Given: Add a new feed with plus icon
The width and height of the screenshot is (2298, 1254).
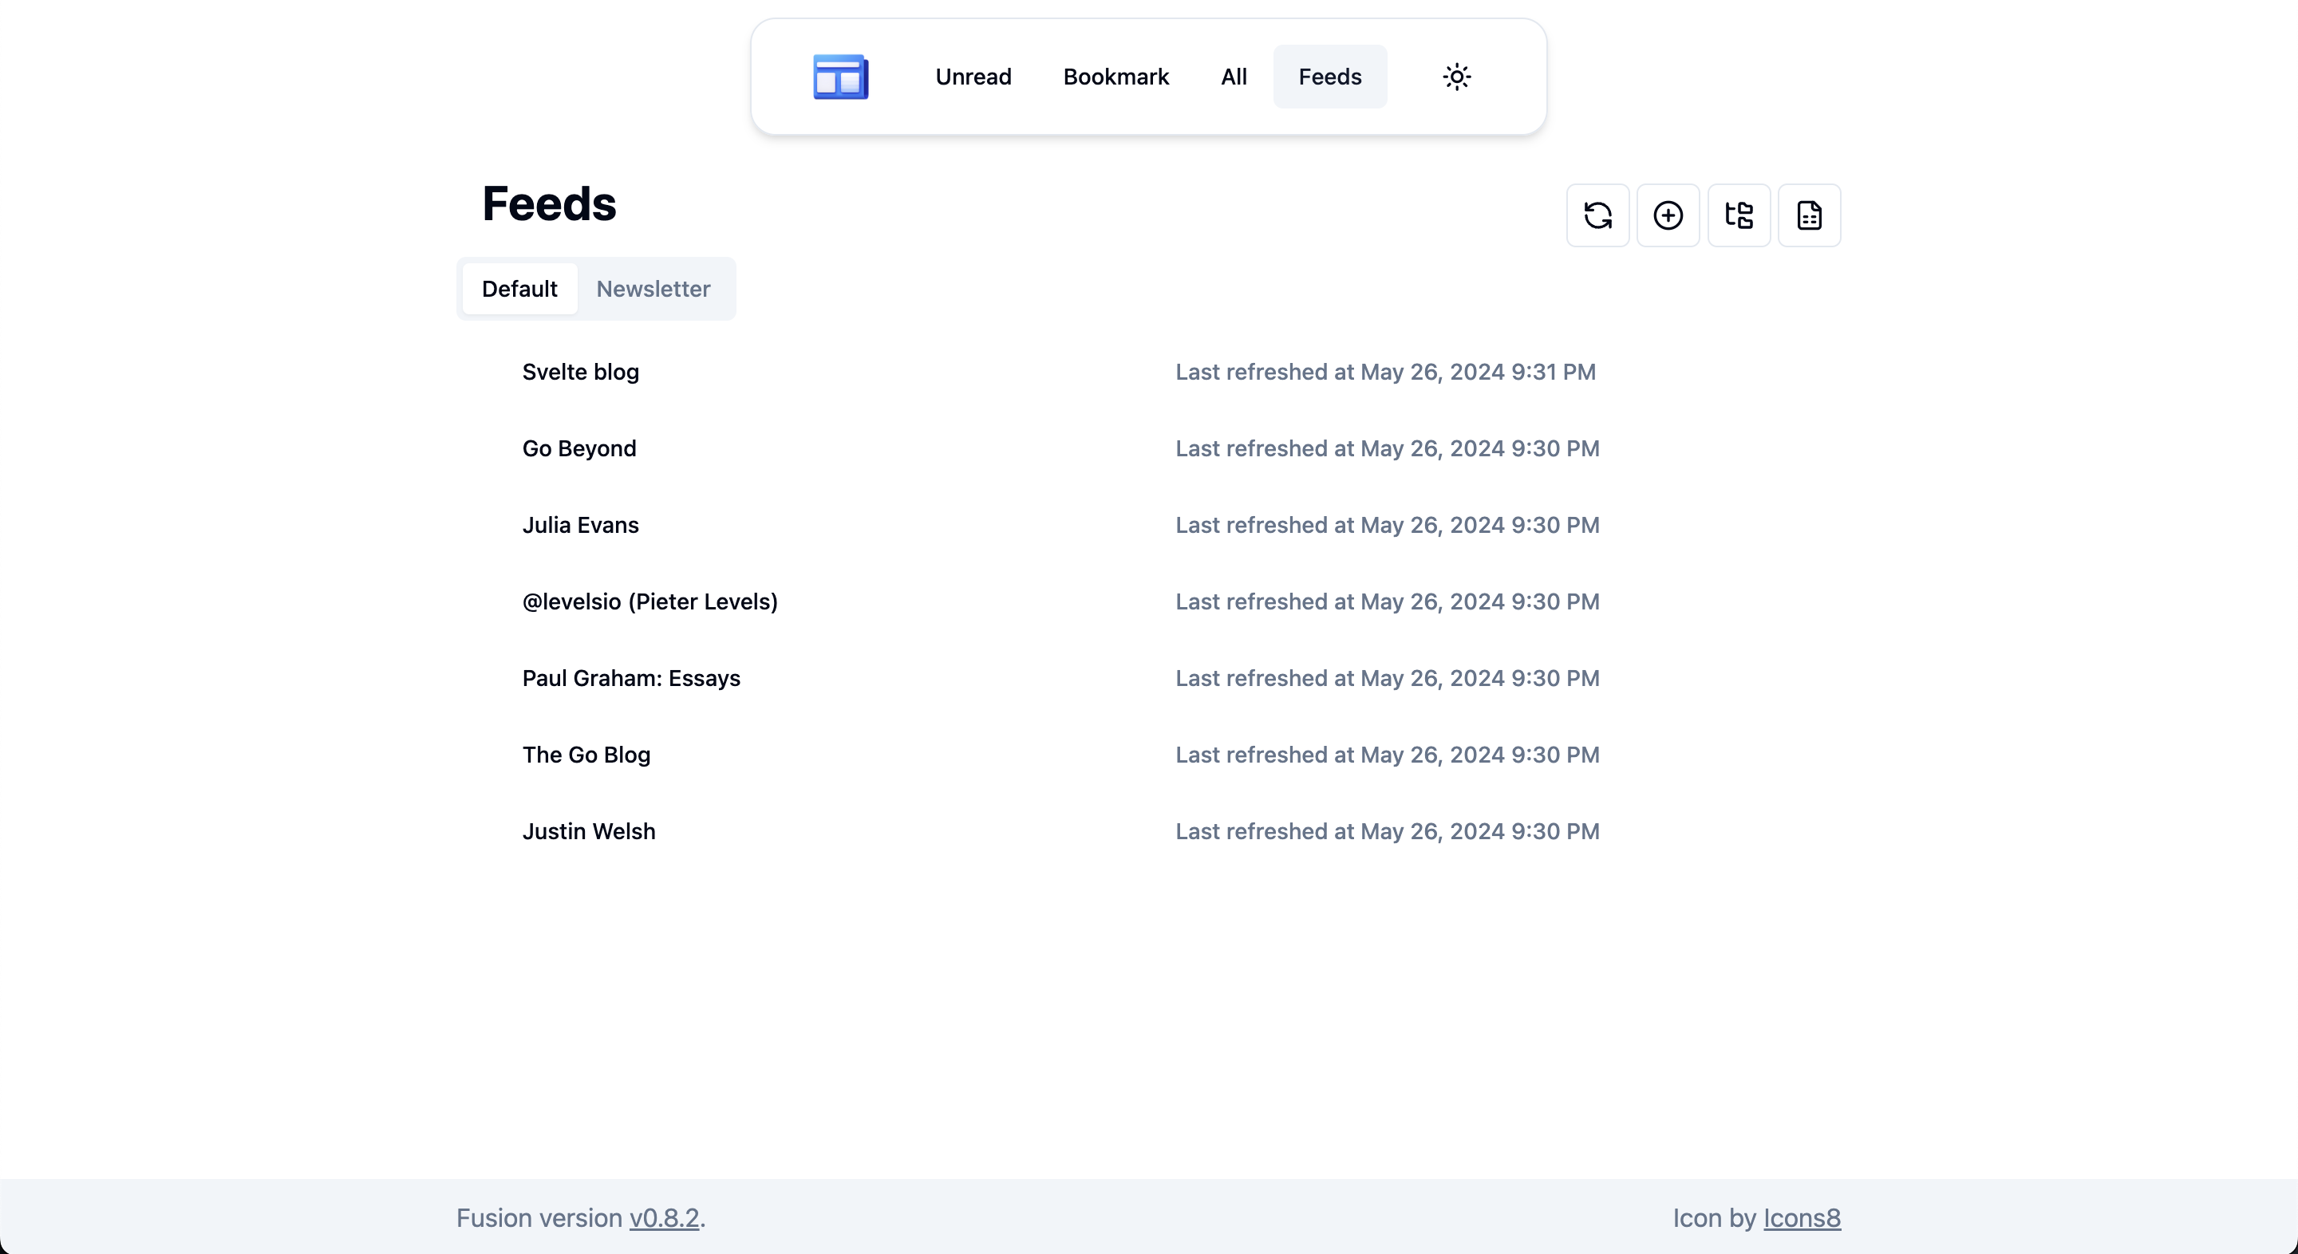Looking at the screenshot, I should (1668, 215).
